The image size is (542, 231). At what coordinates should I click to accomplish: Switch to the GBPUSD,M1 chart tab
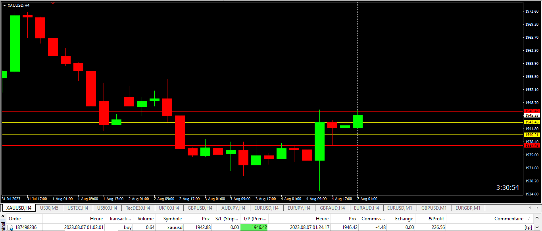(434, 208)
